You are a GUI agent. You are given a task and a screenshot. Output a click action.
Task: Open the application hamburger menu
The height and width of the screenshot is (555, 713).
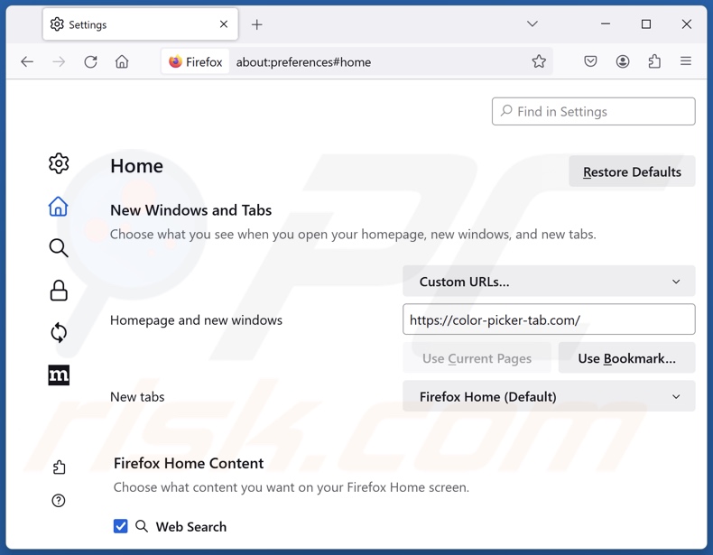click(x=686, y=62)
